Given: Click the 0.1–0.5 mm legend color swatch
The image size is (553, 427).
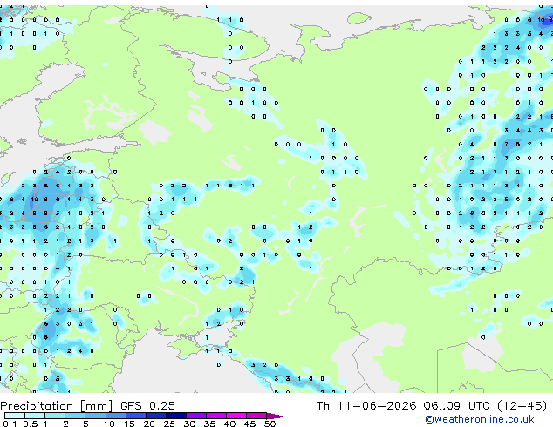Looking at the screenshot, I should 15,416.
